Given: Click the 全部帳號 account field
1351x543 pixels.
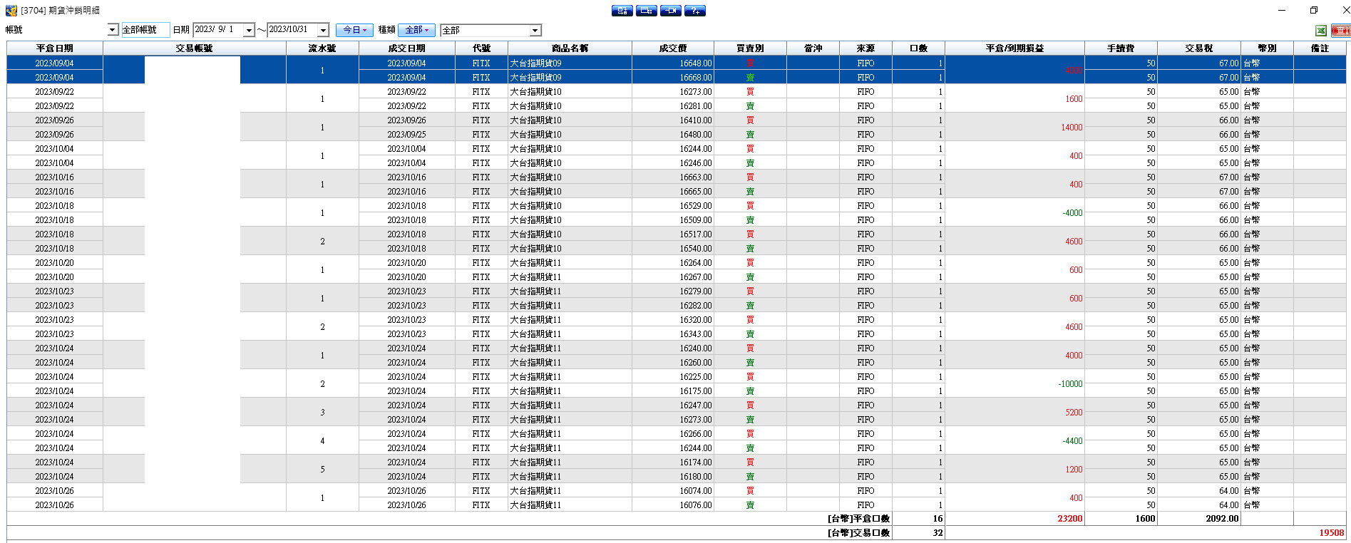Looking at the screenshot, I should click(145, 30).
